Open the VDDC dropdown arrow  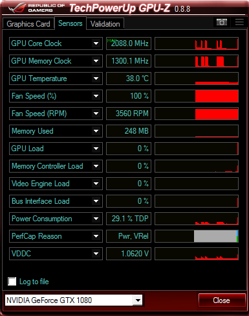96,254
